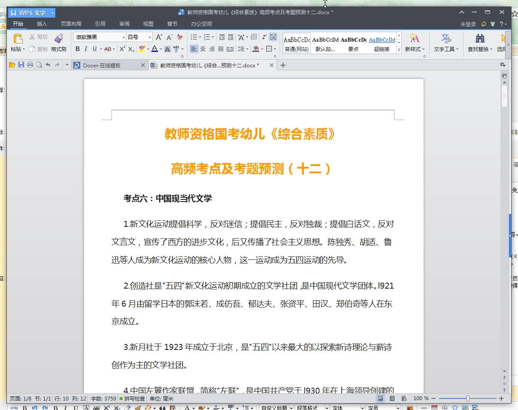Click the Open folder icon in quick toolbar
The image size is (518, 410).
[x=12, y=65]
